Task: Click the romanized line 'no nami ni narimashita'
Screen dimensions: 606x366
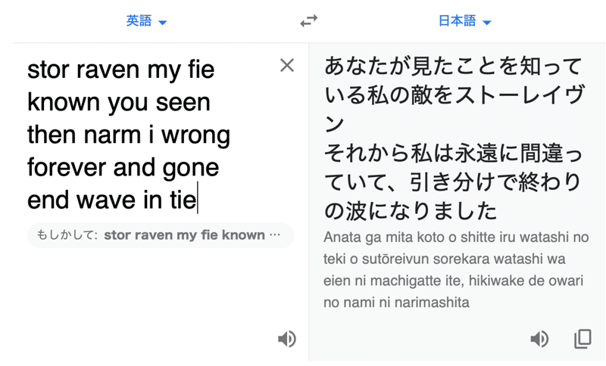Action: pos(396,302)
